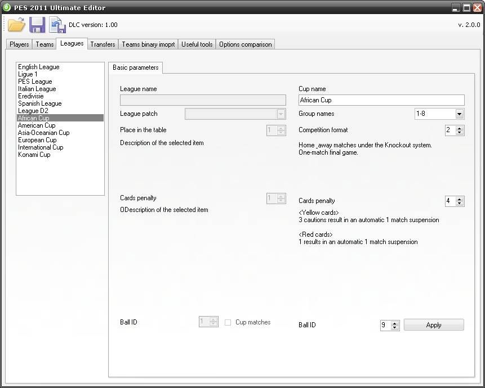
Task: Decrease the cup Cards penalty value
Action: [x=460, y=204]
